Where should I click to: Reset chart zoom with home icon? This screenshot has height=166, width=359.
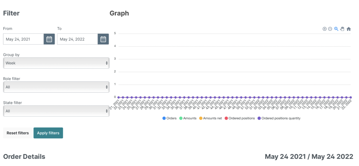[349, 29]
